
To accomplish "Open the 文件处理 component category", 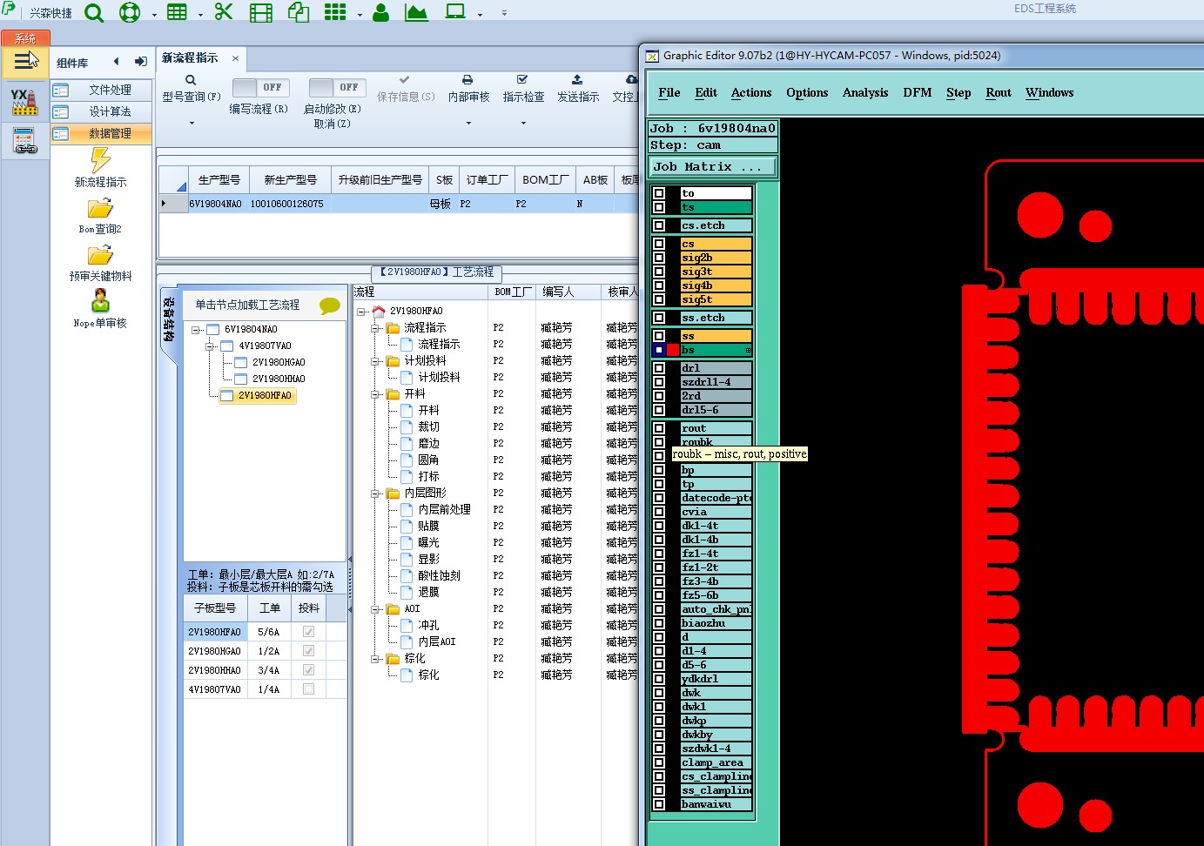I will (x=101, y=90).
